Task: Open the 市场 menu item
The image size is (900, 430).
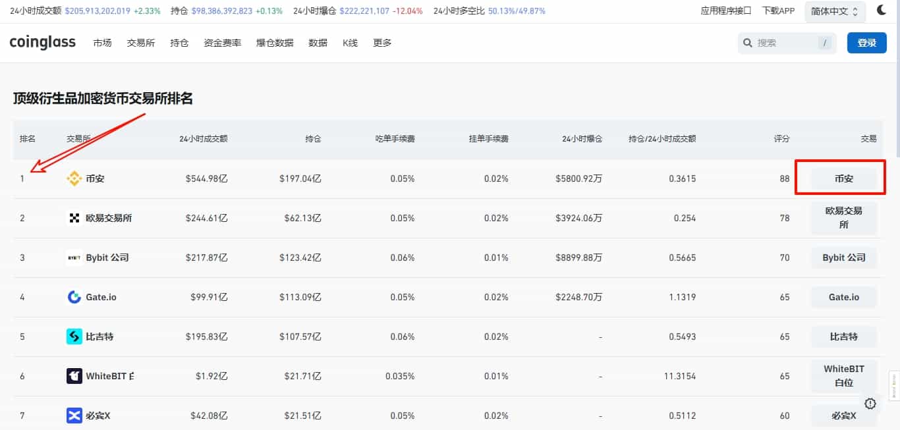Action: click(x=102, y=42)
